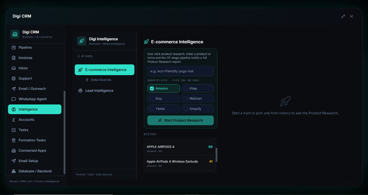Screen dimensions: 368x195
Task: Open the Inbox tray icon
Action: pyautogui.click(x=14, y=68)
